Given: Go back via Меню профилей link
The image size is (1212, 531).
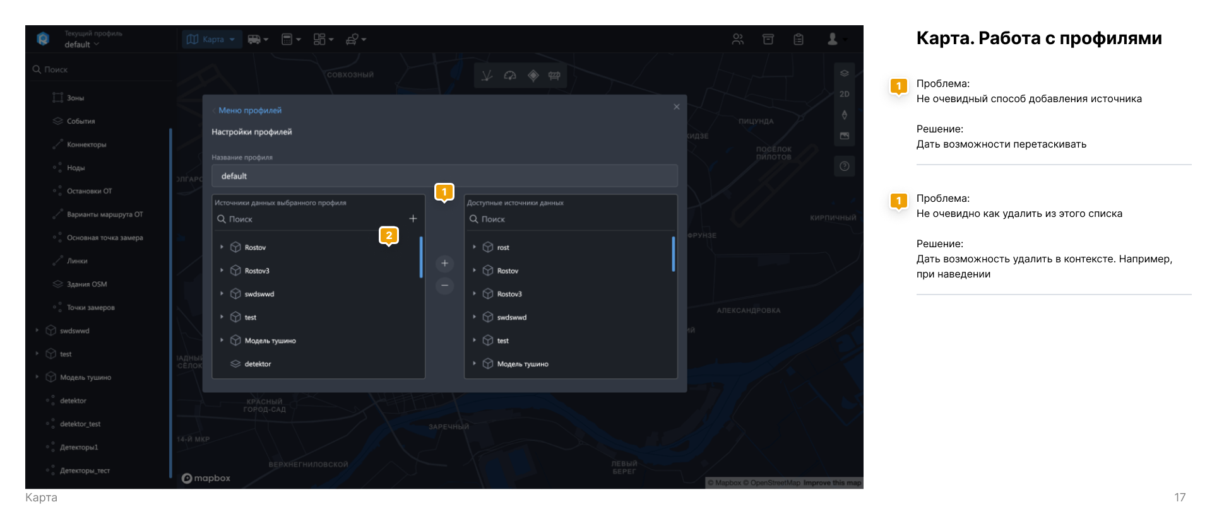Looking at the screenshot, I should [247, 110].
